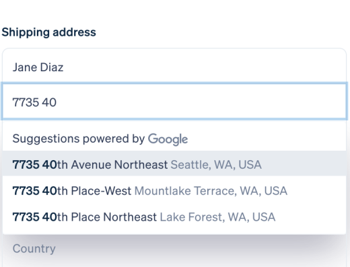Choose the Mountlake Terrace, WA, USA option
350x267 pixels.
[x=174, y=191]
